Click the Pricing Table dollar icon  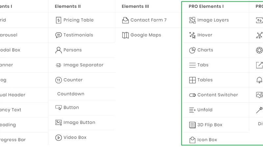coord(59,20)
